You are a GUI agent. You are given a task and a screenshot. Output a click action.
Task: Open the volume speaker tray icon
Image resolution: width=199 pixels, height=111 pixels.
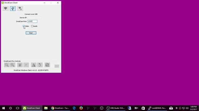point(187,108)
